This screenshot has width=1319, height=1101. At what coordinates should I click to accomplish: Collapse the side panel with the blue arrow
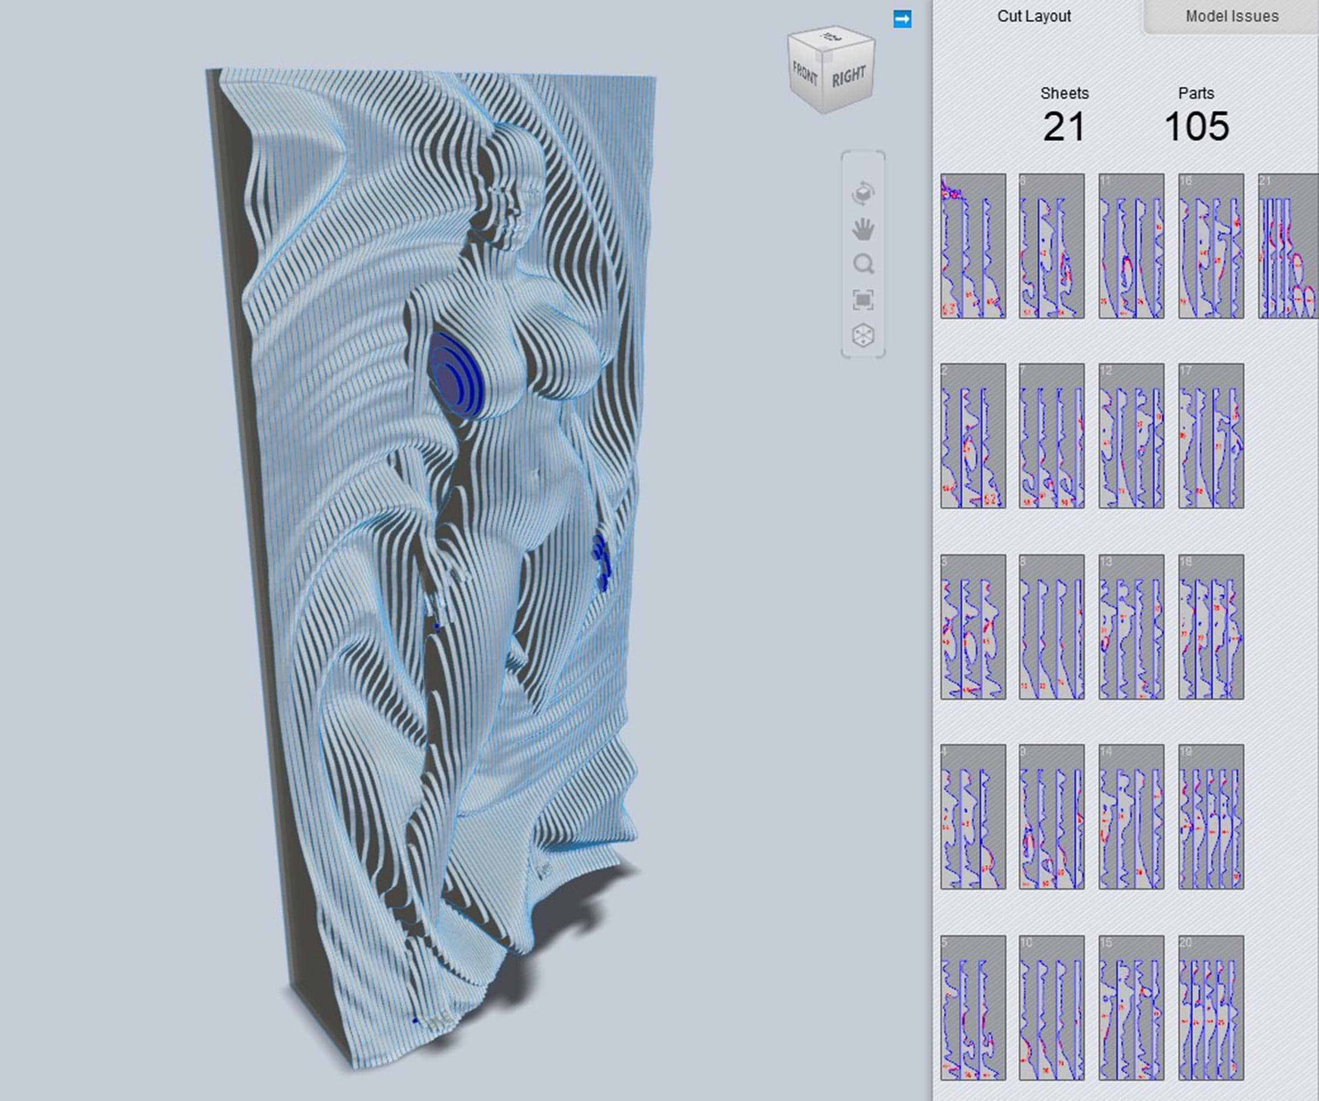903,19
